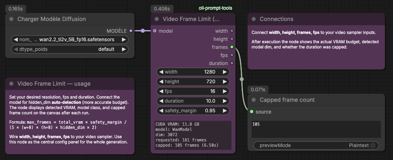Click the safety_margin 0.95 value field

pos(193,111)
